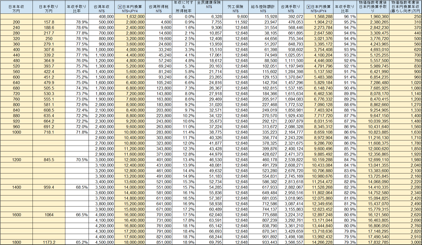Select the health insurance cell 69,795
The height and width of the screenshot is (245, 422).
(209, 242)
